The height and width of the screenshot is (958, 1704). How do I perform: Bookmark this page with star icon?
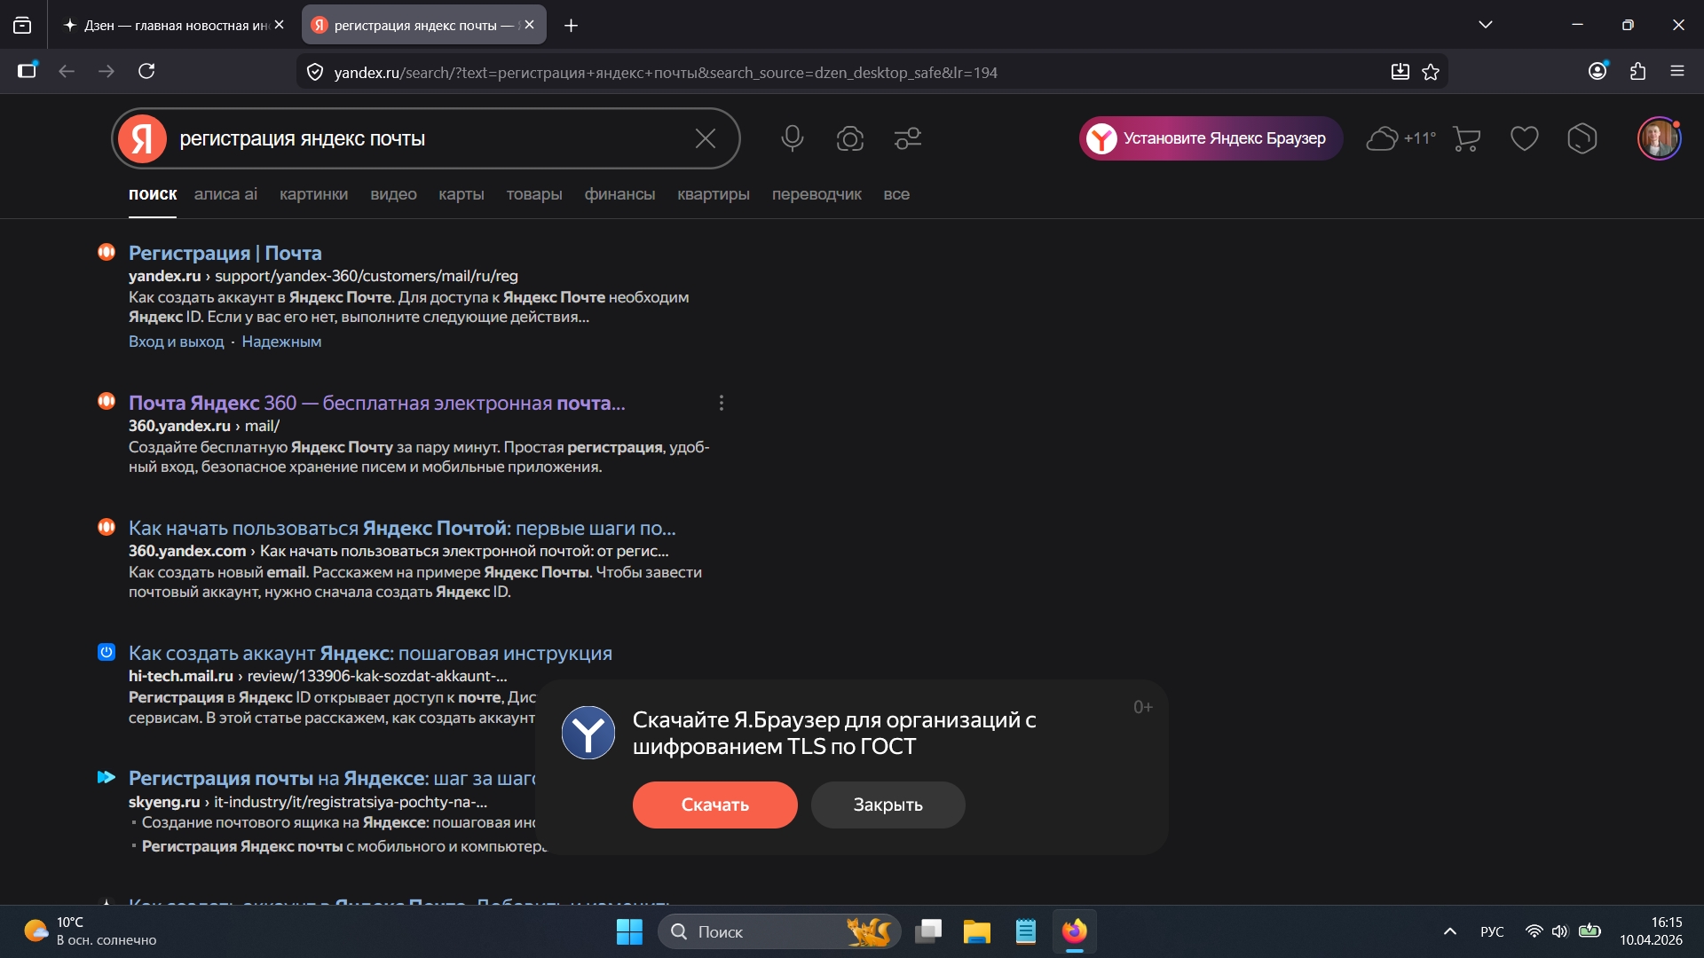pos(1431,72)
